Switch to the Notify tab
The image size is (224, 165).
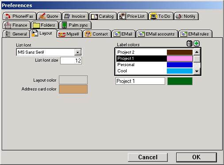point(186,16)
